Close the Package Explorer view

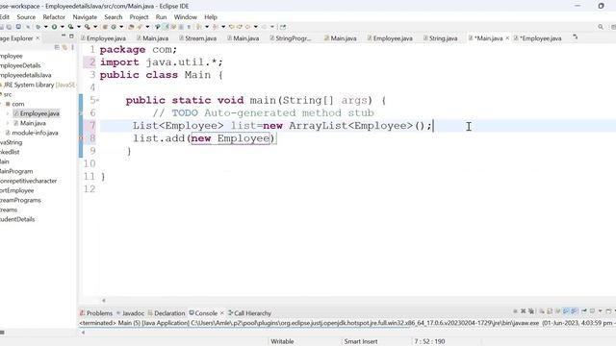(x=38, y=38)
